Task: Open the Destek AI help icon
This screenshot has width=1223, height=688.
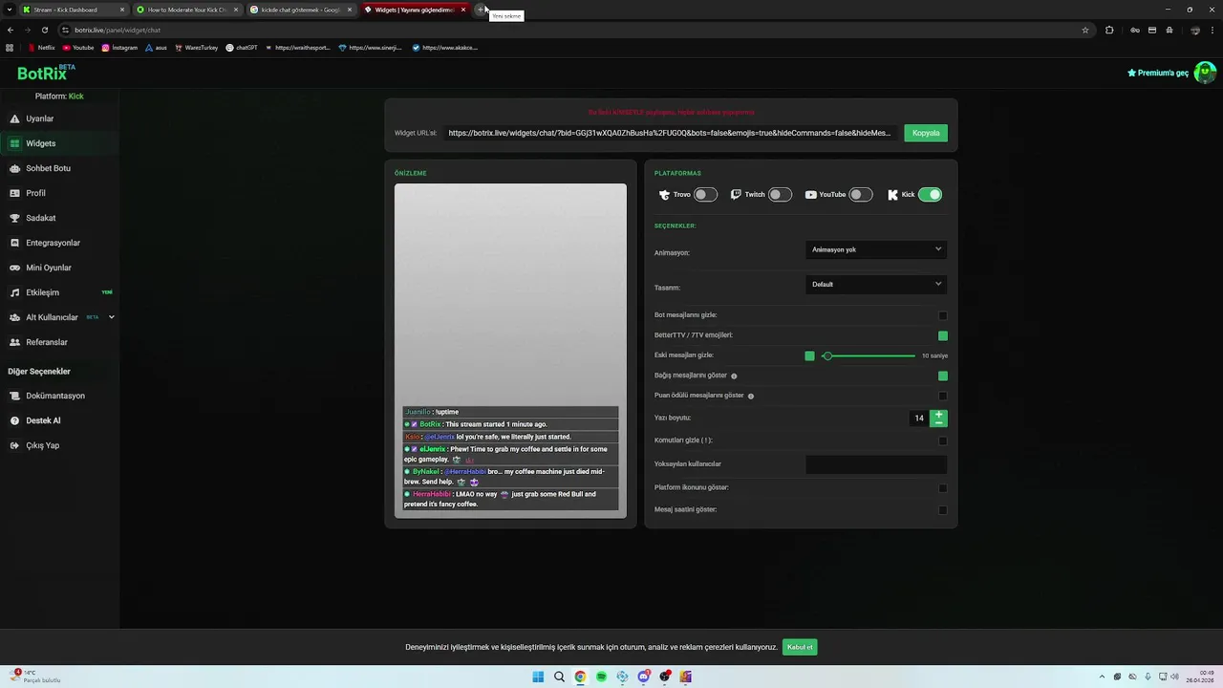Action: 15,420
